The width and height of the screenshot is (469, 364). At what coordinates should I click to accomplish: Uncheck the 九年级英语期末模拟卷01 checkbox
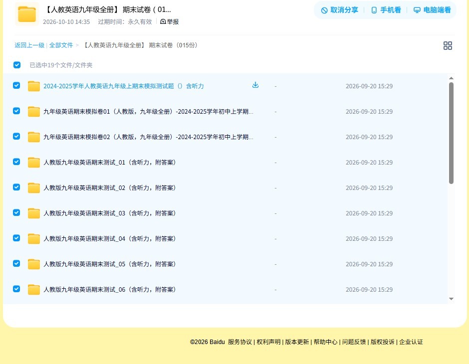pyautogui.click(x=16, y=111)
